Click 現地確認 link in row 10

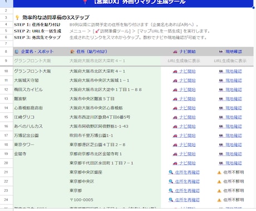[x=230, y=71]
